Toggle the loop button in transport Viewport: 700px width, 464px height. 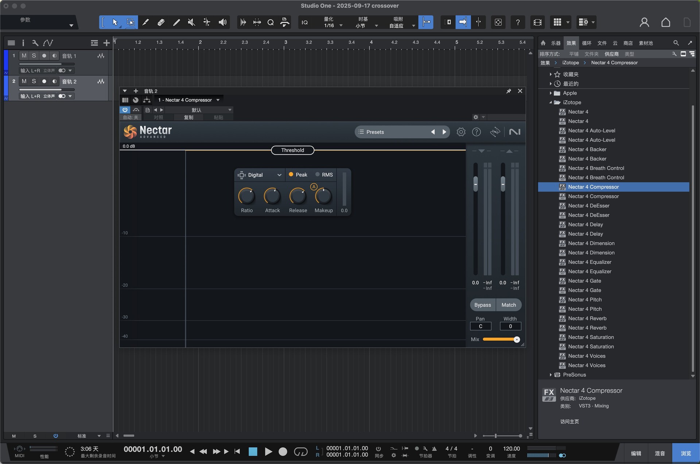coord(301,452)
